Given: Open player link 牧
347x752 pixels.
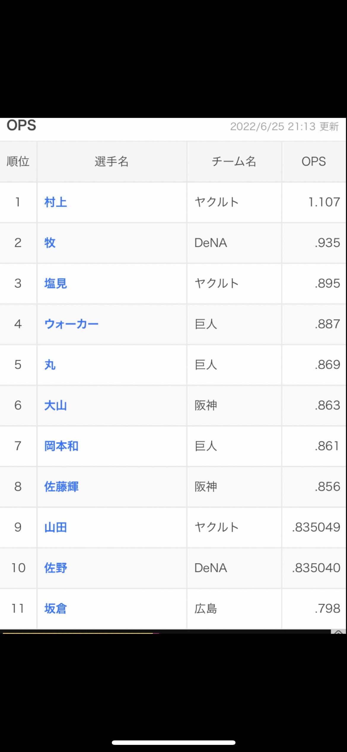Looking at the screenshot, I should point(50,243).
